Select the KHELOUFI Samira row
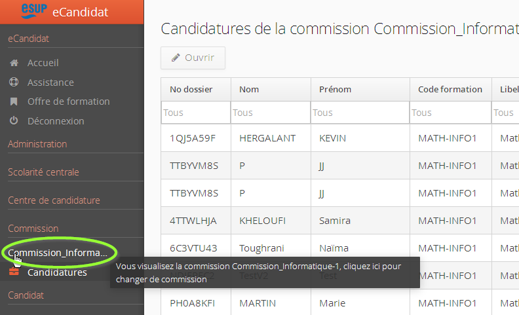The image size is (519, 315). pyautogui.click(x=268, y=221)
